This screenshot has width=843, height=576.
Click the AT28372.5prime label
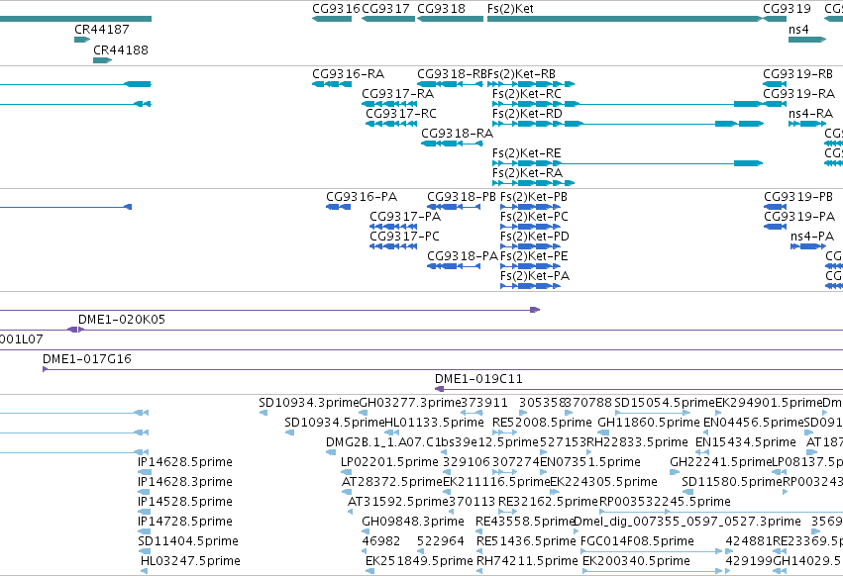coord(392,481)
